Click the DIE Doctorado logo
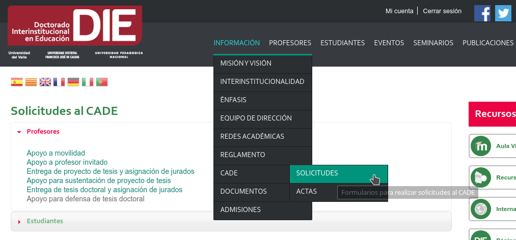The image size is (516, 240). coord(75,25)
